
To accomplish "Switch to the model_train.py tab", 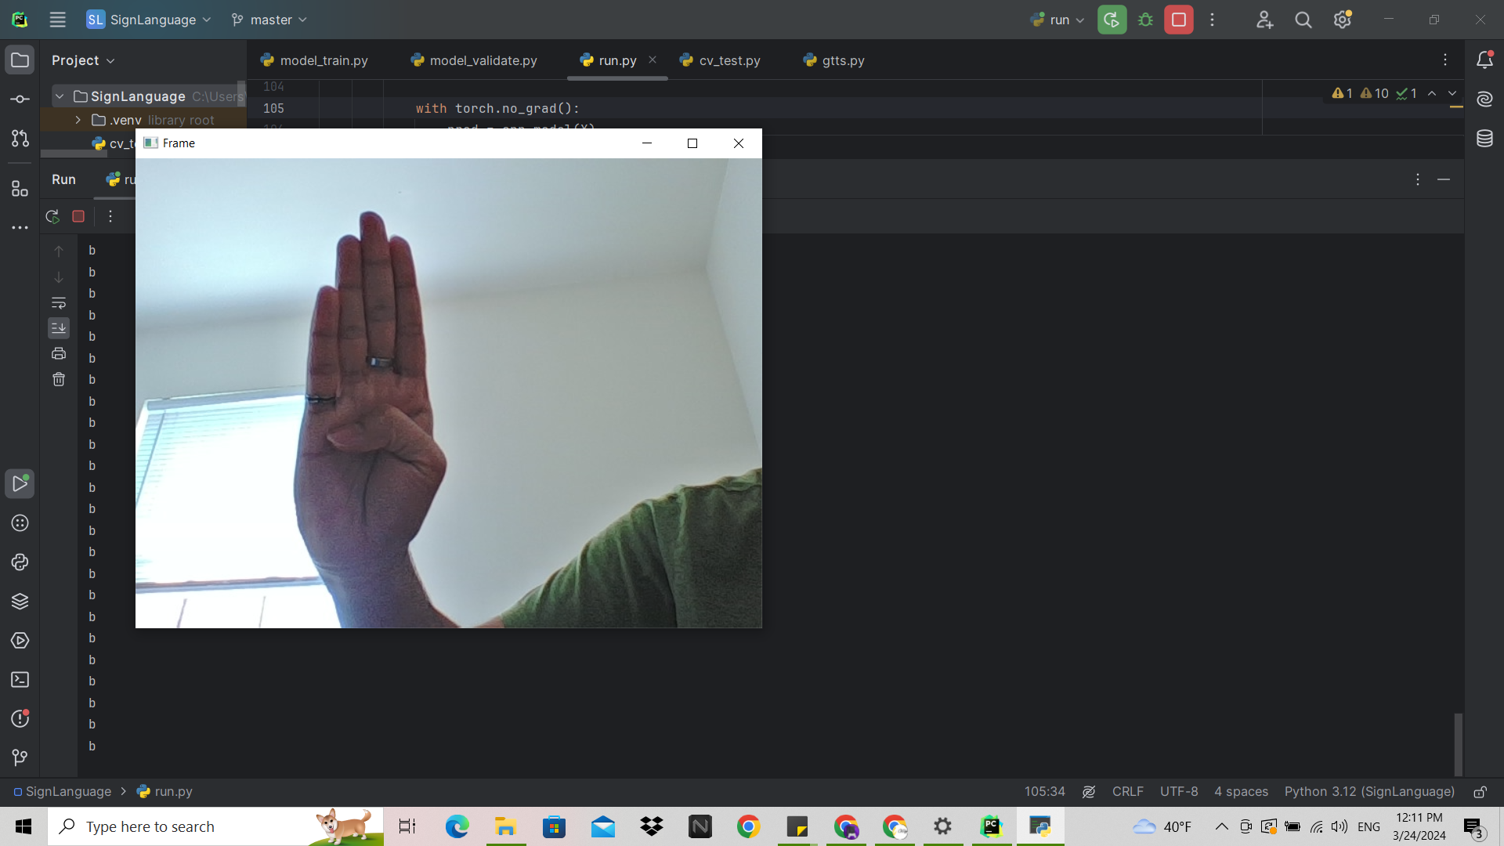I will pos(323,60).
